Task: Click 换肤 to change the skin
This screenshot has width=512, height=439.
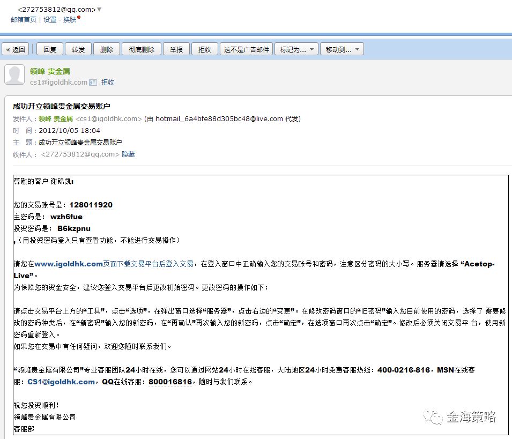Action: 70,19
